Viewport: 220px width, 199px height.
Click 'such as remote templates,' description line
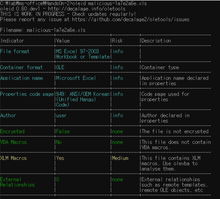(175, 185)
